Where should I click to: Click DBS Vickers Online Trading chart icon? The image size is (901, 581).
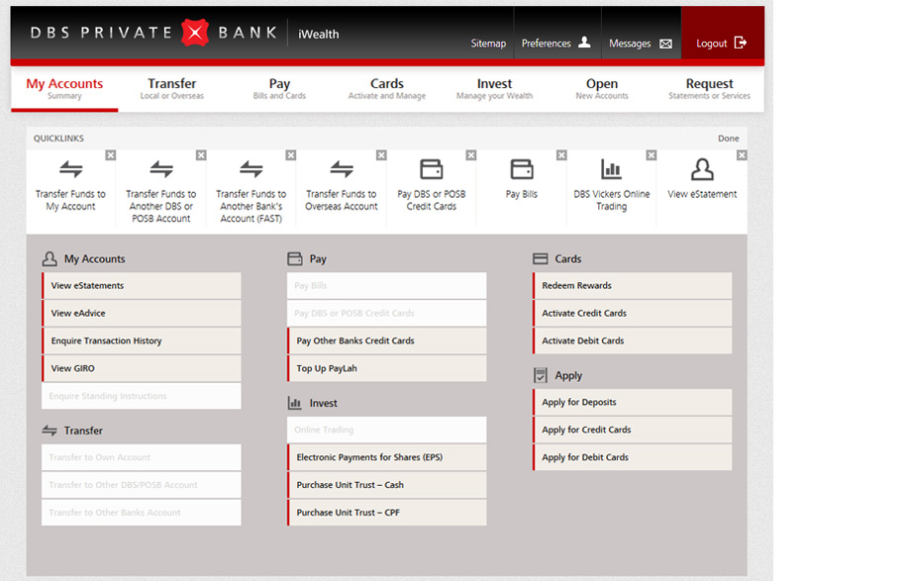pos(612,169)
